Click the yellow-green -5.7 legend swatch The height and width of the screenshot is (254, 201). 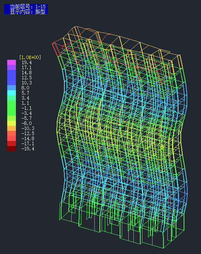[12, 118]
